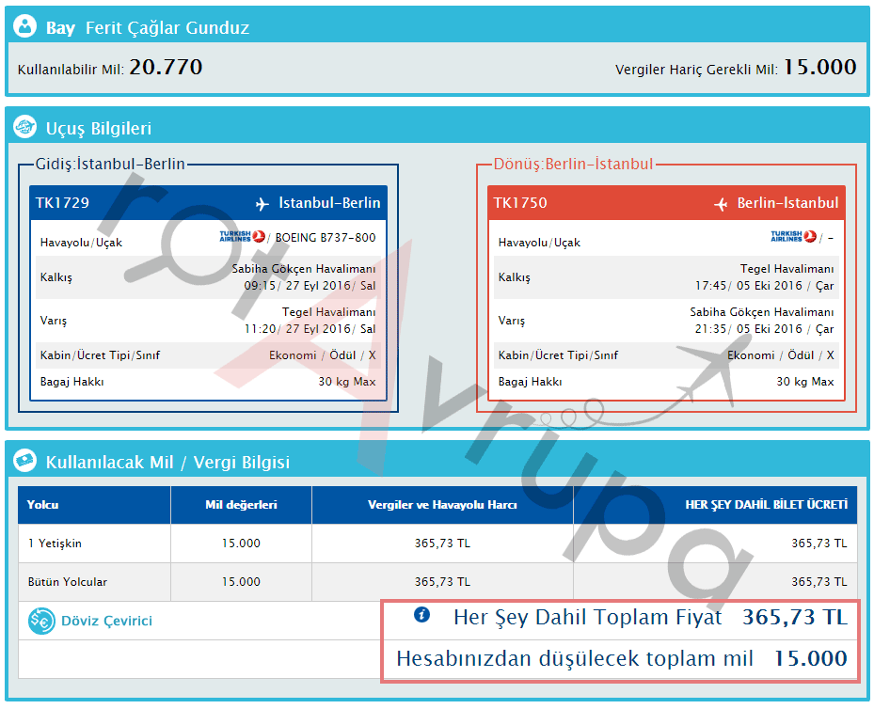Click the airplane icon in the TK1750 header
Image resolution: width=874 pixels, height=709 pixels.
[x=722, y=203]
